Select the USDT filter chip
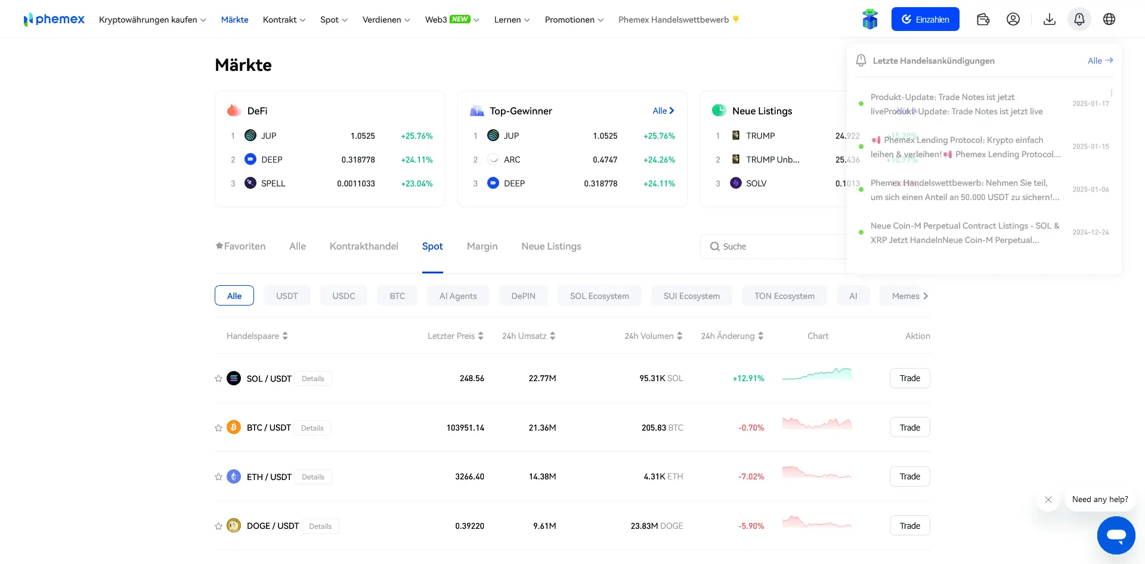 point(287,296)
